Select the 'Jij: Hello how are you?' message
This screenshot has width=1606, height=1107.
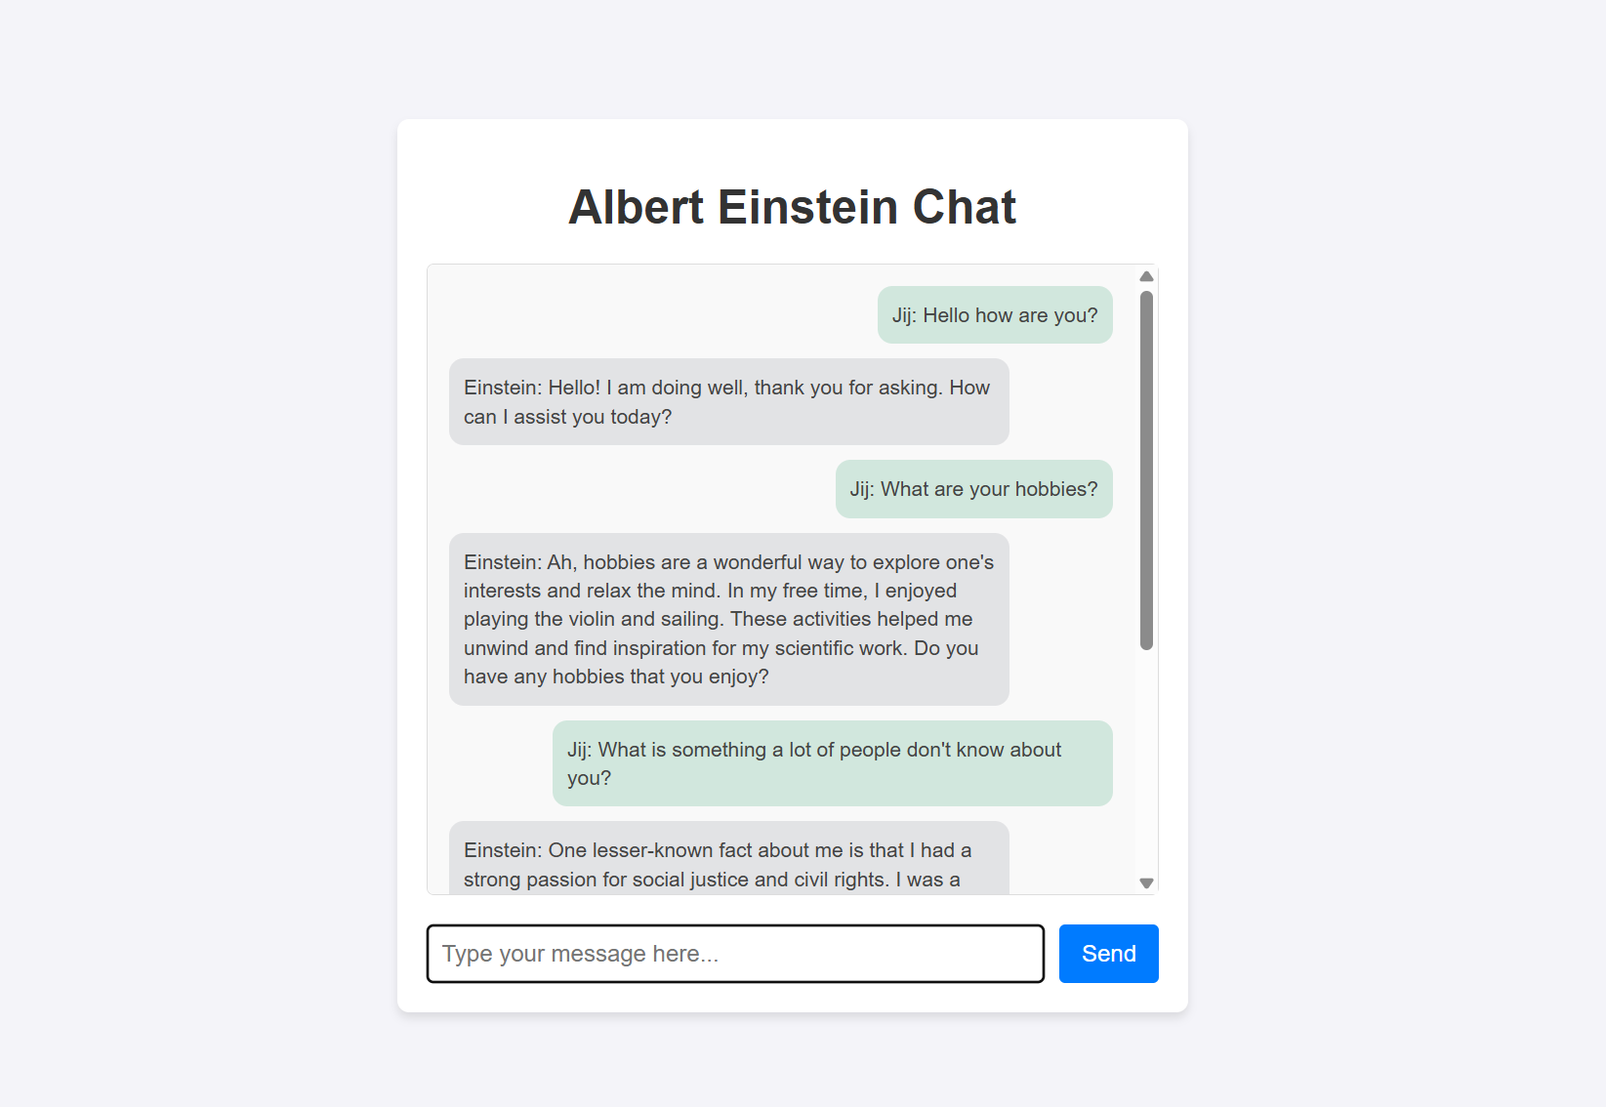(x=995, y=315)
